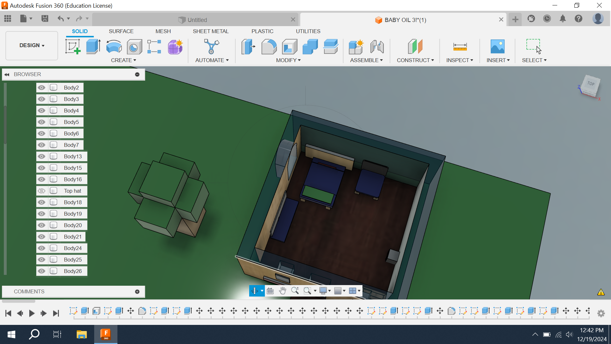Select the Offset Face tool
Image resolution: width=611 pixels, height=344 pixels.
coord(331,47)
